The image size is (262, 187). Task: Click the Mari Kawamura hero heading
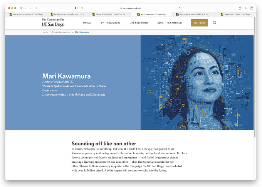pyautogui.click(x=66, y=76)
